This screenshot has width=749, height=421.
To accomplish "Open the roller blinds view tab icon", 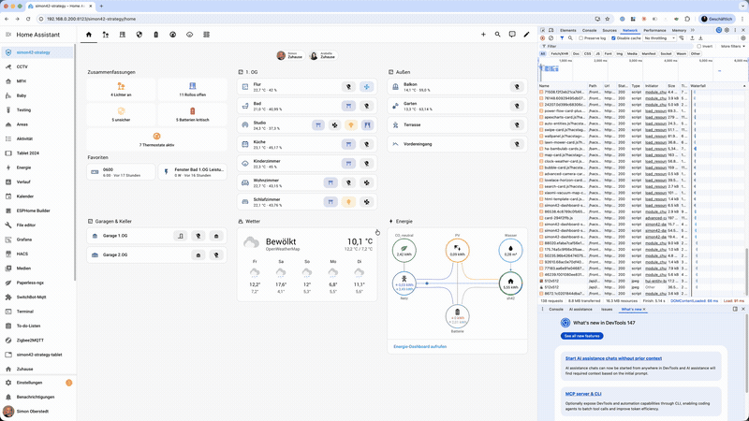I will point(123,35).
